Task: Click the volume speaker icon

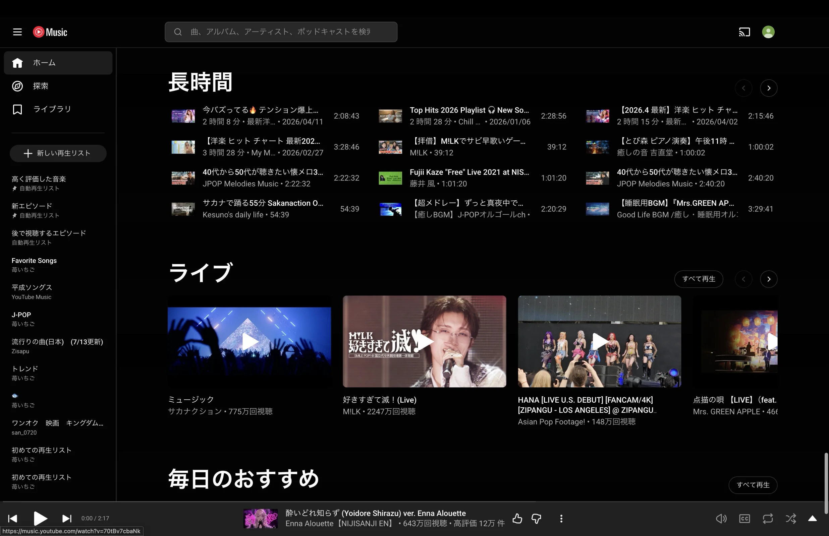Action: 721,518
